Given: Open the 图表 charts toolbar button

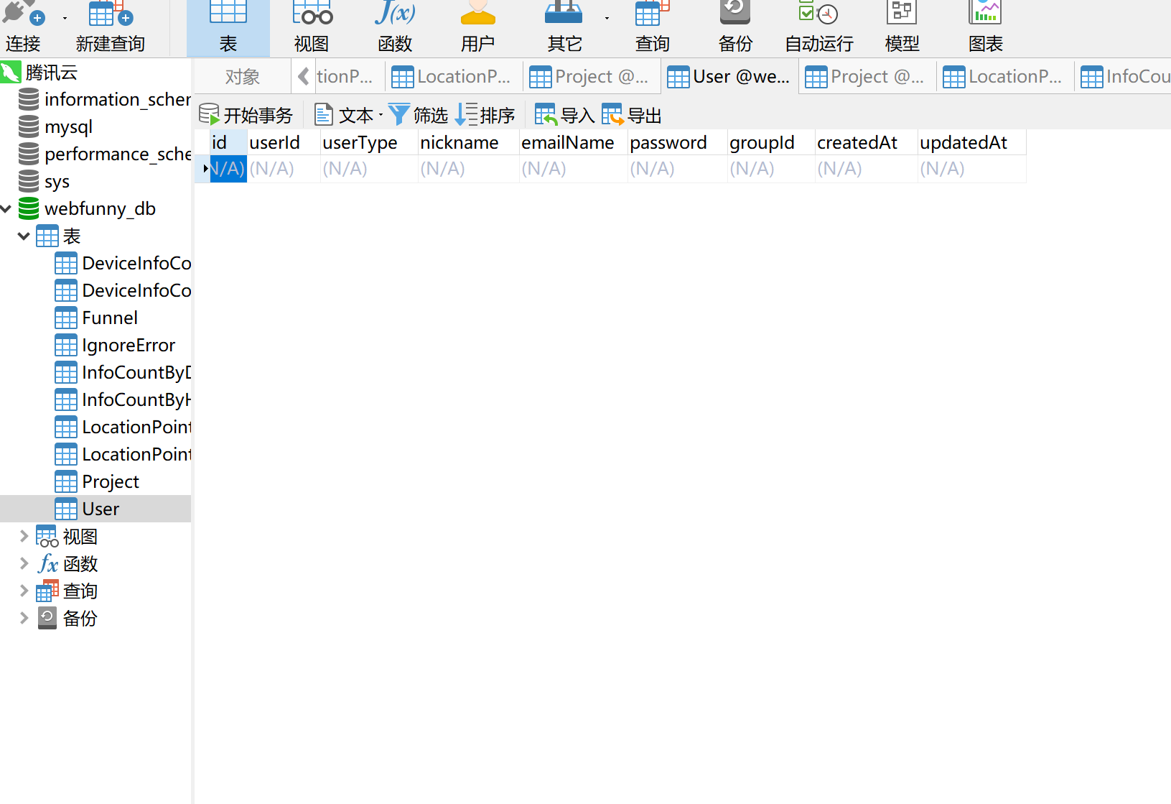Looking at the screenshot, I should [985, 27].
